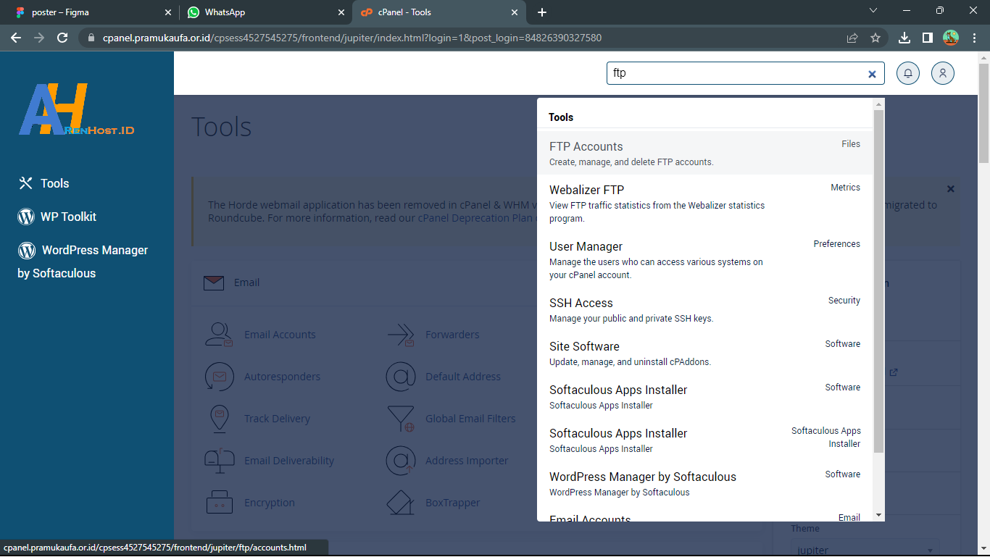Open Chrome three-dot menu

(974, 38)
